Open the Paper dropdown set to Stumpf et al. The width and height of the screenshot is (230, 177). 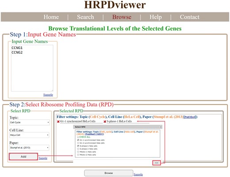29,148
